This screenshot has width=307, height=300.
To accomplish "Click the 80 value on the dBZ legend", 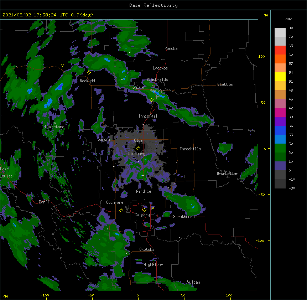I will 291,28.
